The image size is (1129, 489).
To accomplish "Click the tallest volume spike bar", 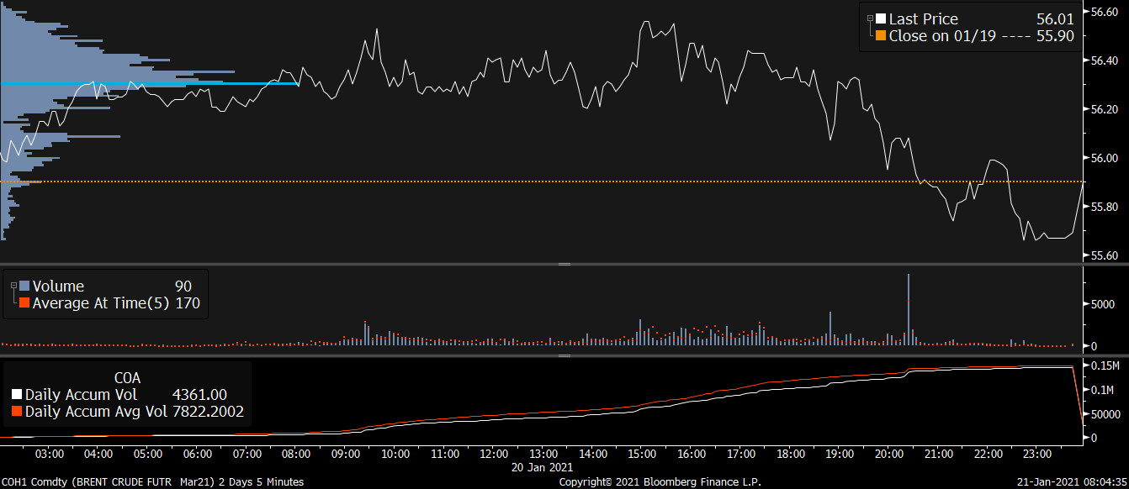I will [909, 307].
